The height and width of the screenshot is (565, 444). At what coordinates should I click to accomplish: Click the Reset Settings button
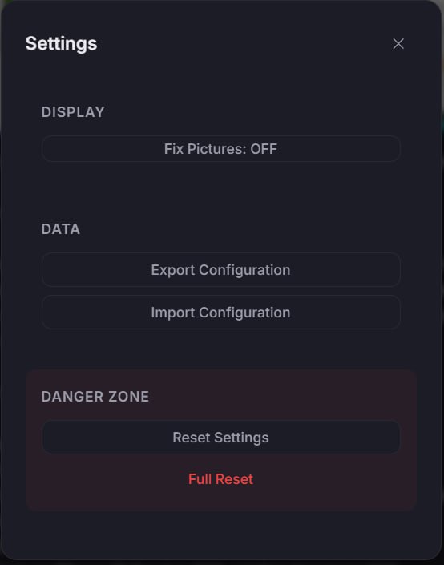click(221, 438)
